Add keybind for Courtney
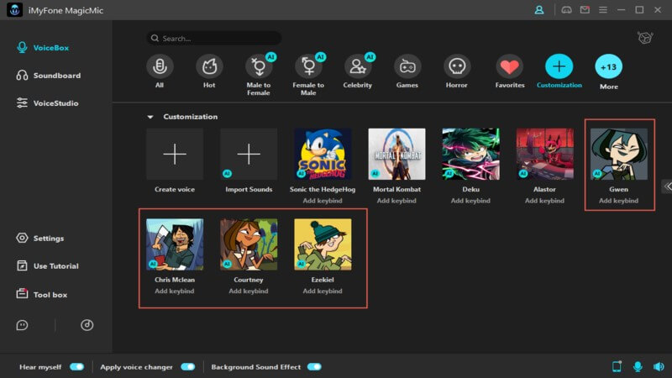 pyautogui.click(x=249, y=291)
